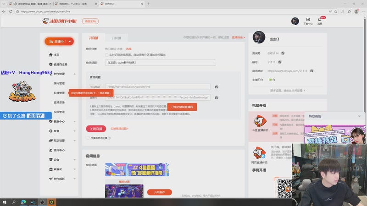Click 更多设置，请前往房间管理 link
The width and height of the screenshot is (367, 206).
[x=288, y=90]
